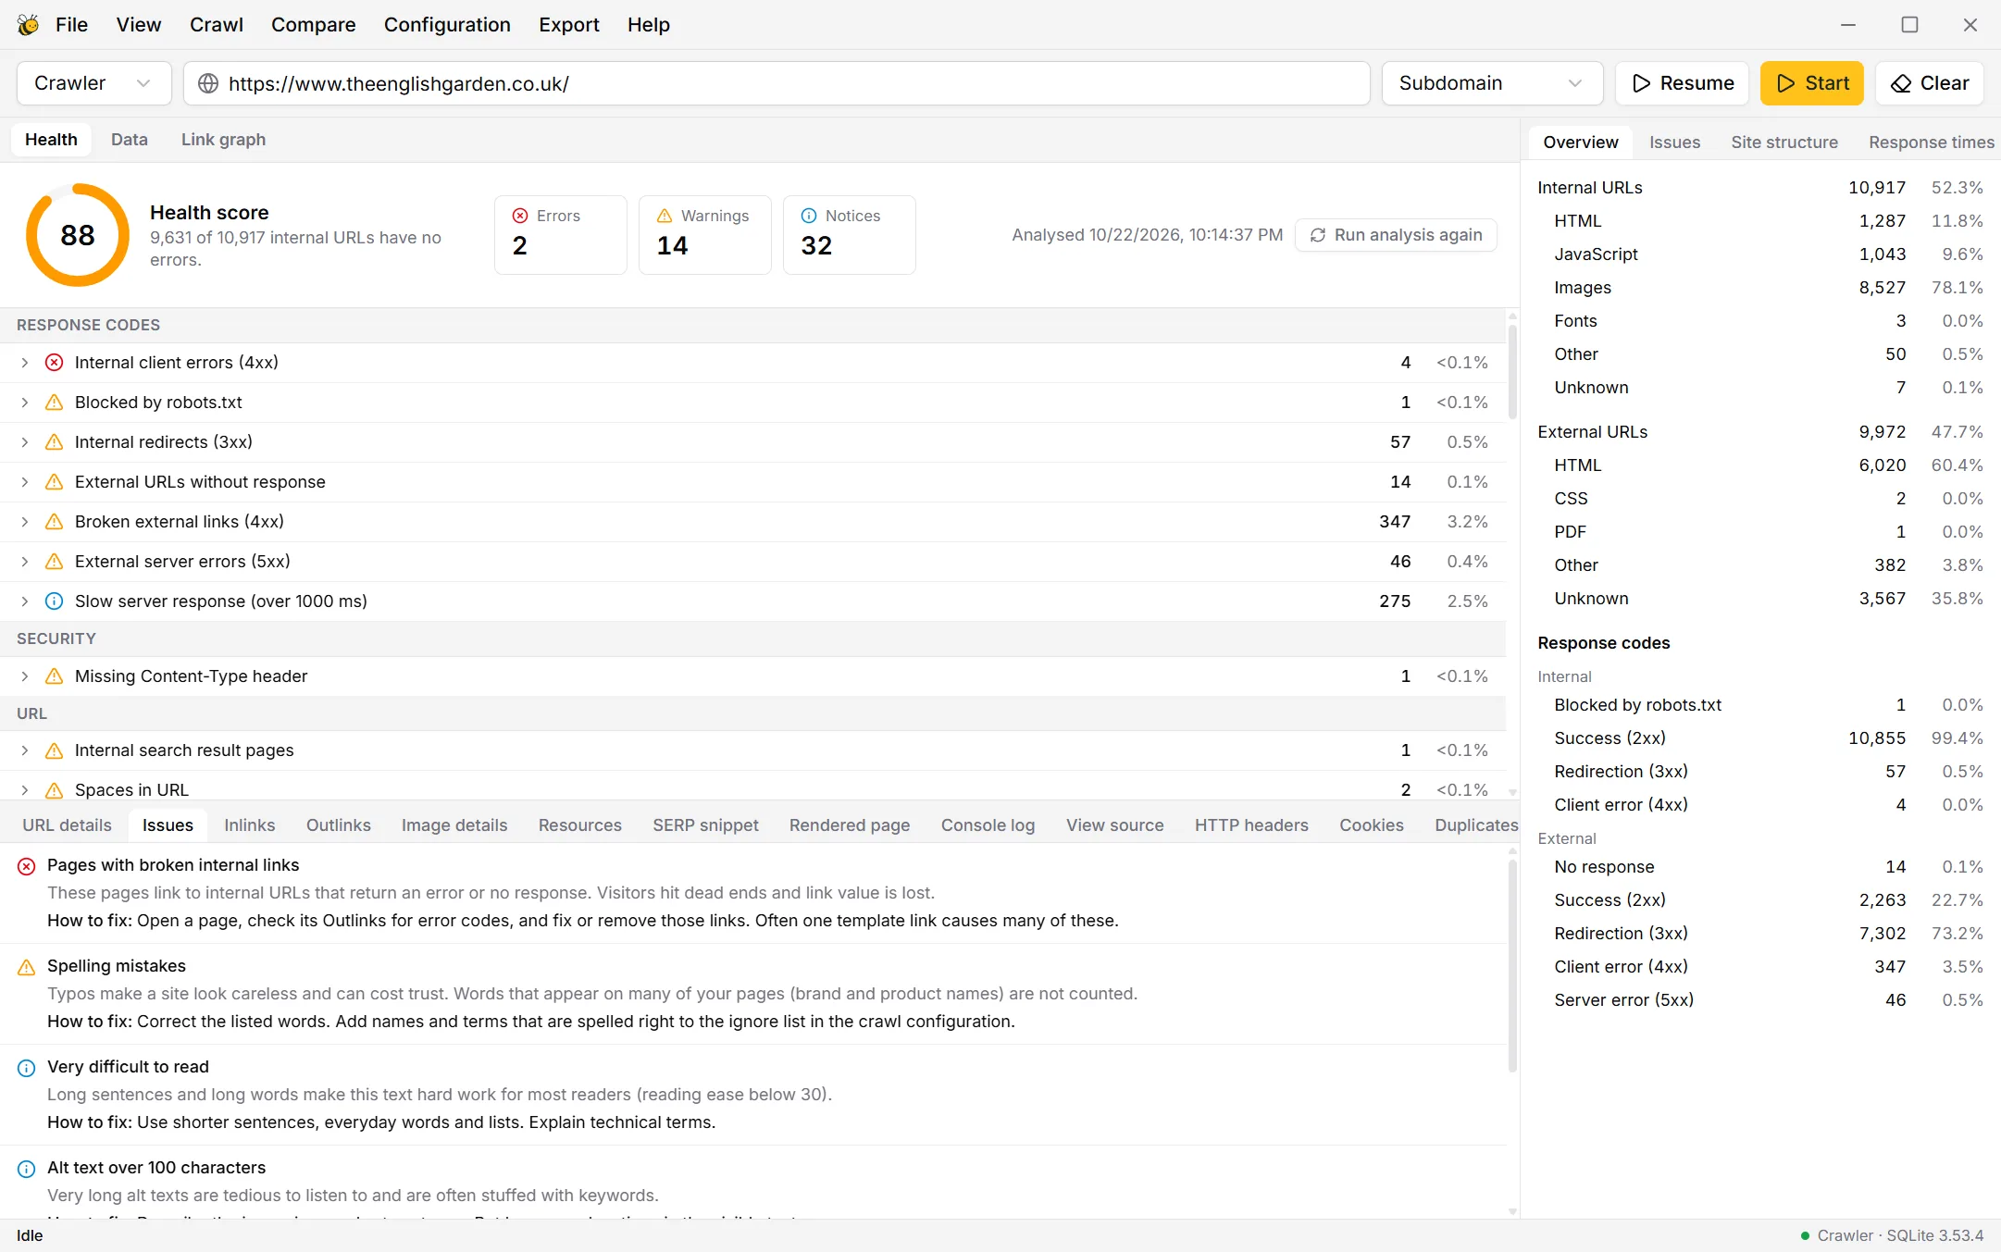Open the Export menu
2001x1252 pixels.
569,25
